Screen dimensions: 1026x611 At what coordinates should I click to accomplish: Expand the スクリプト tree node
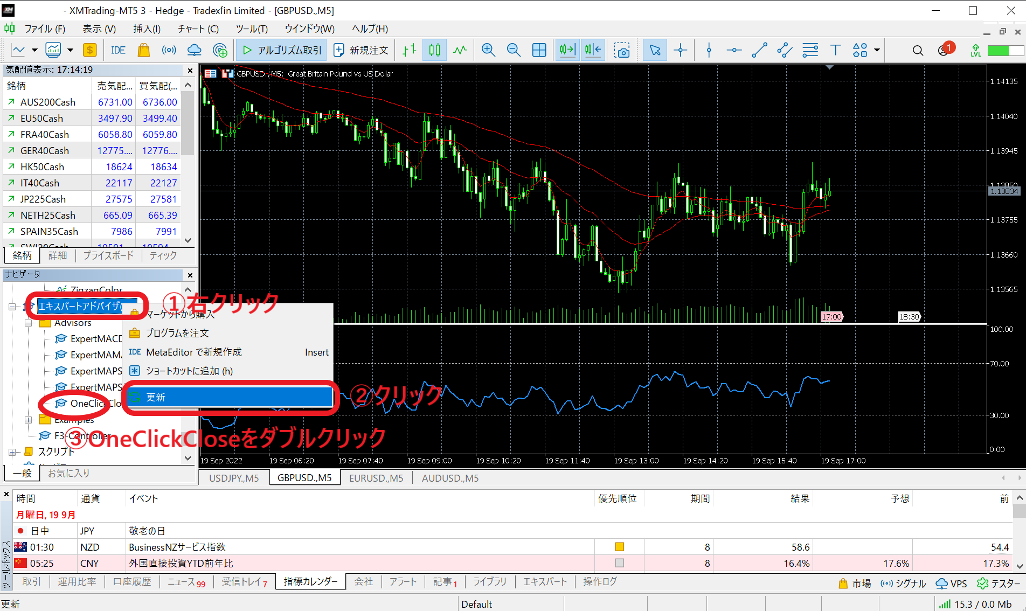point(12,452)
